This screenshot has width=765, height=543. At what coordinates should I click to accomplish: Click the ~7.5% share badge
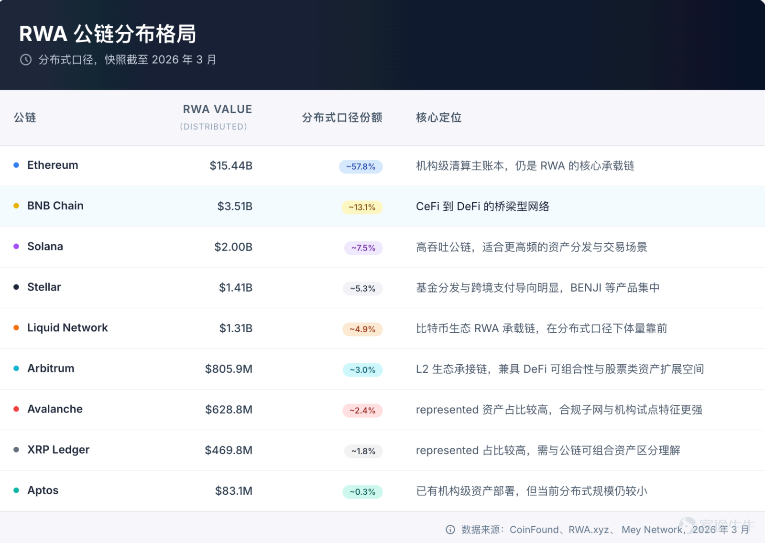click(x=363, y=248)
